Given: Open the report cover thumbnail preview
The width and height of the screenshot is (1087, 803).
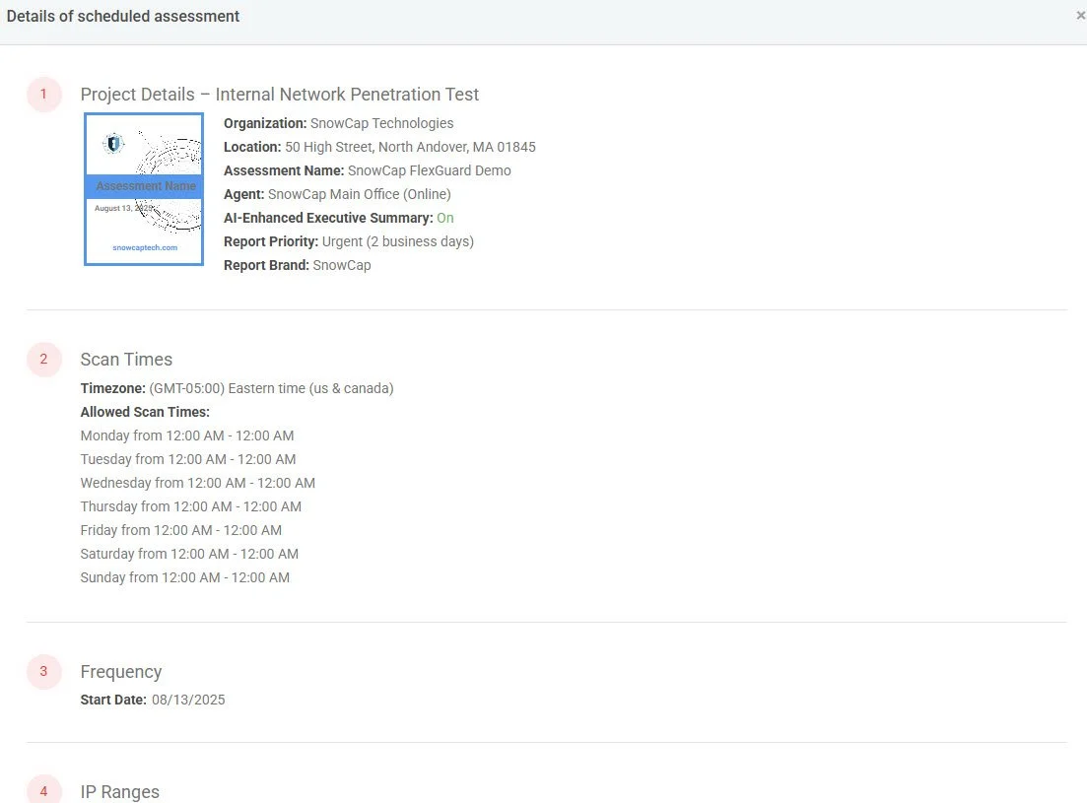Looking at the screenshot, I should [144, 189].
